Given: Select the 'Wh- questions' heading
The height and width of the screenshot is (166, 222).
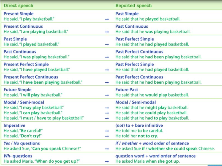Looking at the screenshot, I should point(18,156).
